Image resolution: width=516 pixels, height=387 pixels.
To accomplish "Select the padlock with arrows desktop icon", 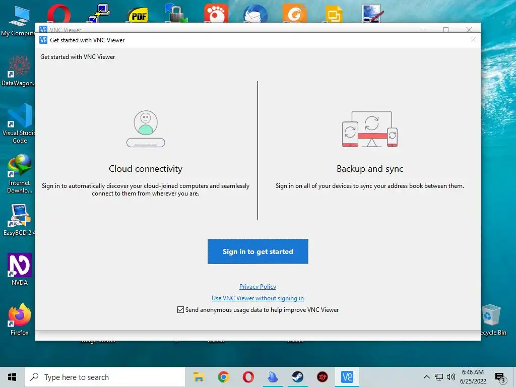I will tap(176, 14).
